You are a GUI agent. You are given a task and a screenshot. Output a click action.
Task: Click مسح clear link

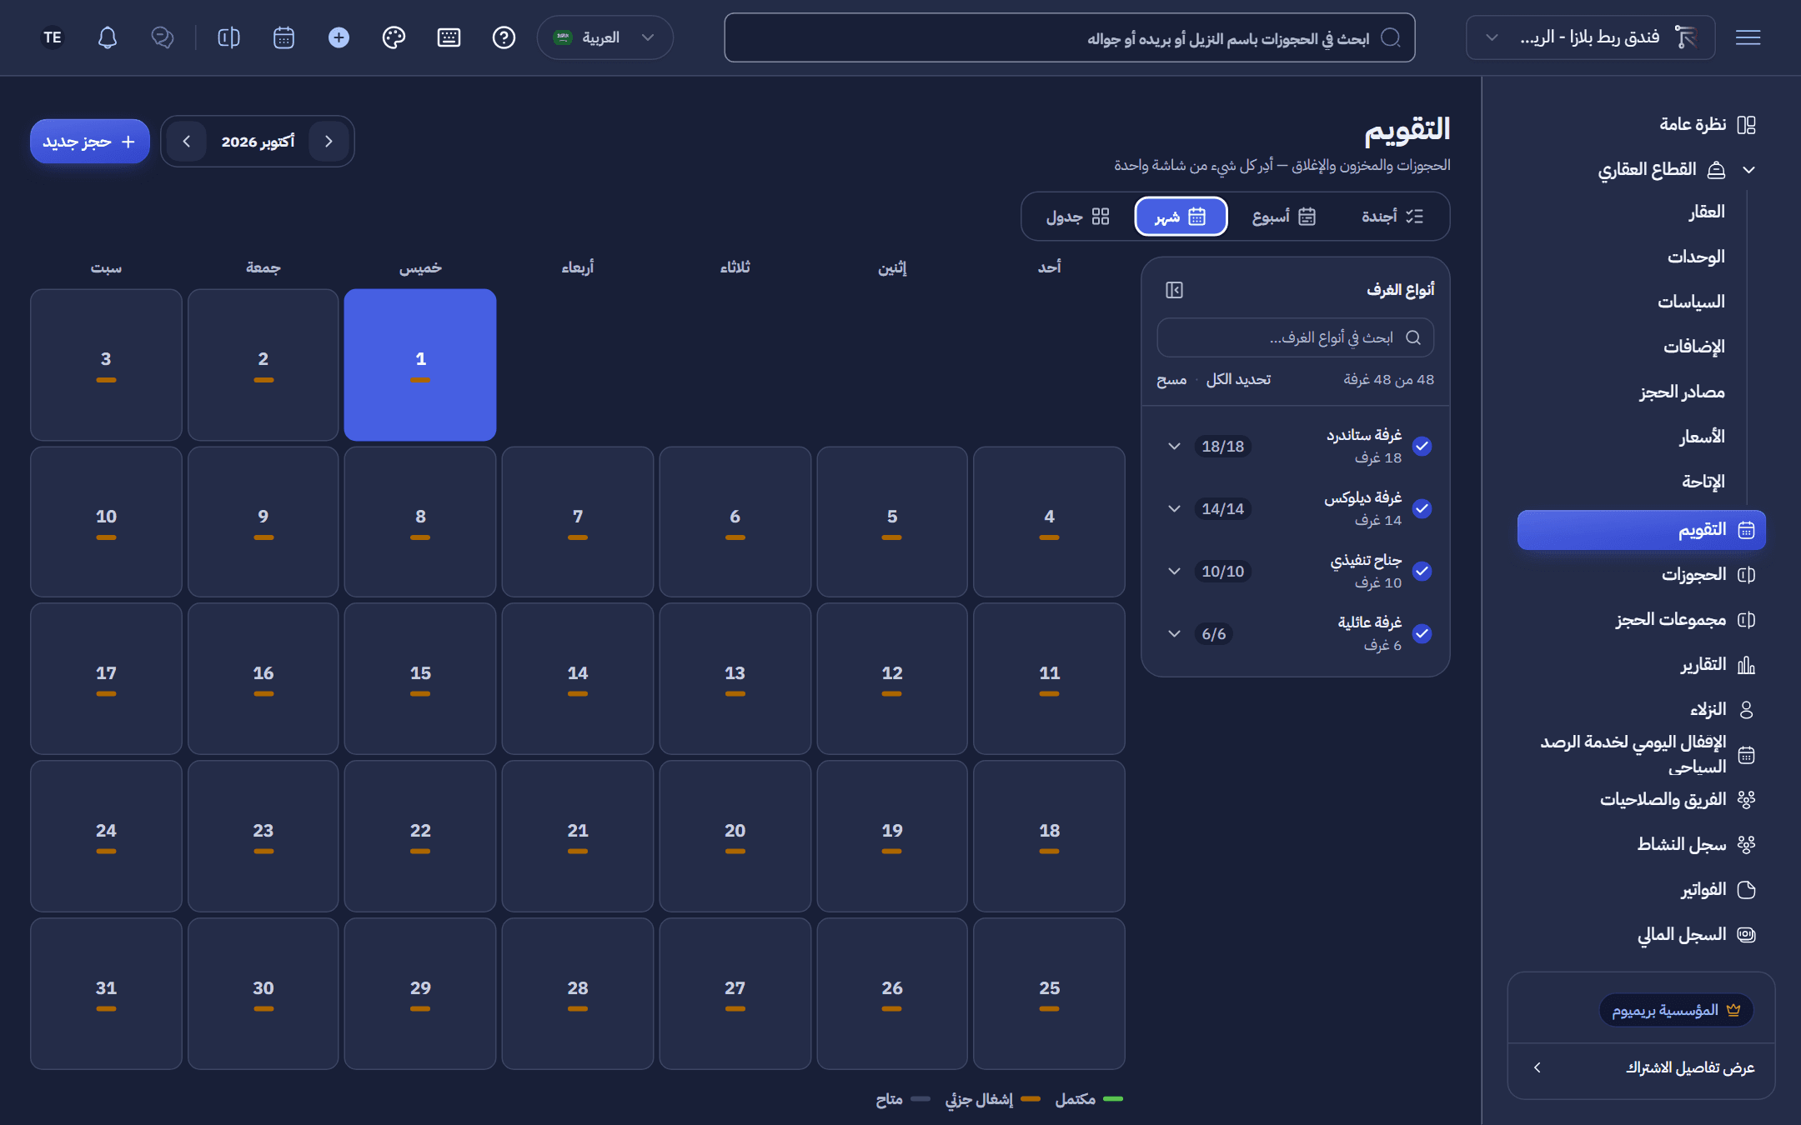(1171, 380)
